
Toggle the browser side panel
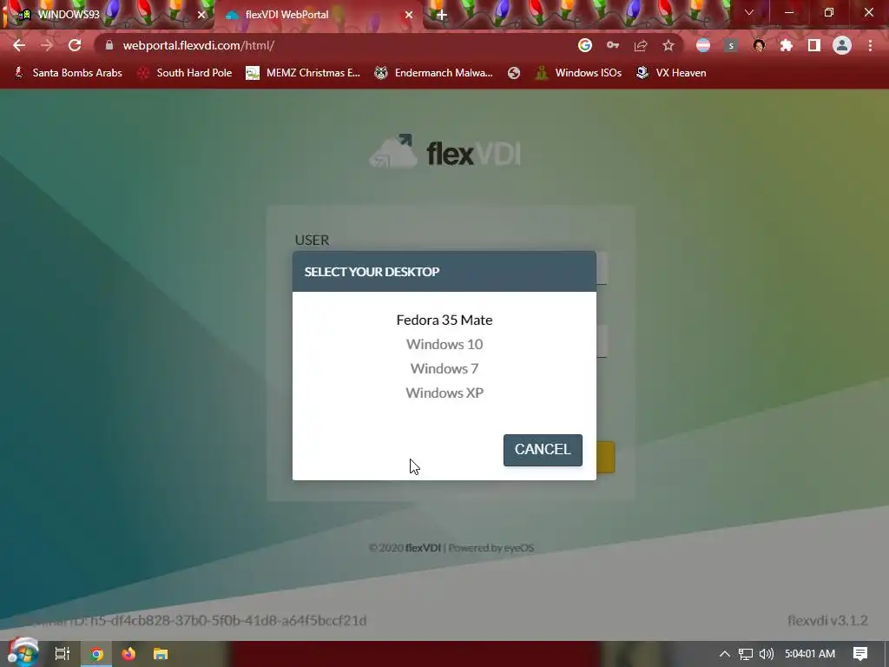(x=814, y=45)
